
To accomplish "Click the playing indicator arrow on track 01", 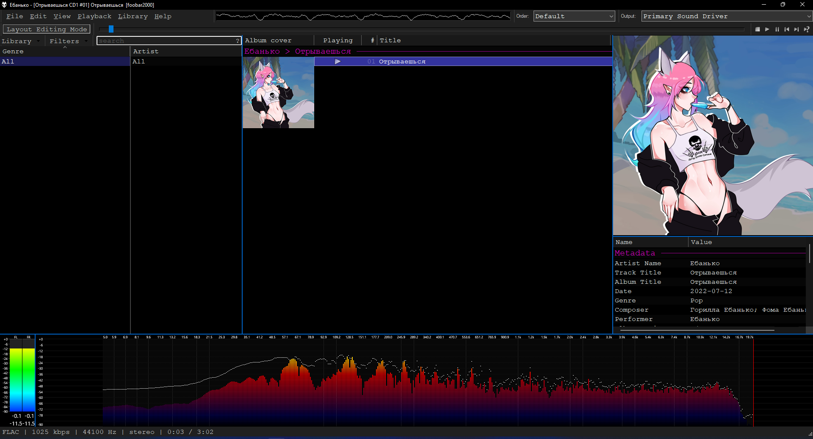I will click(337, 62).
